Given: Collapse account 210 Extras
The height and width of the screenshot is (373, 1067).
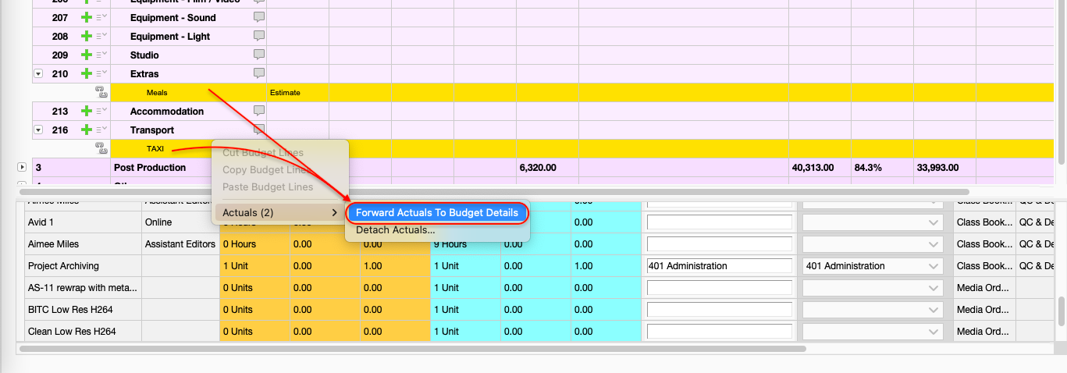Looking at the screenshot, I should pyautogui.click(x=38, y=73).
